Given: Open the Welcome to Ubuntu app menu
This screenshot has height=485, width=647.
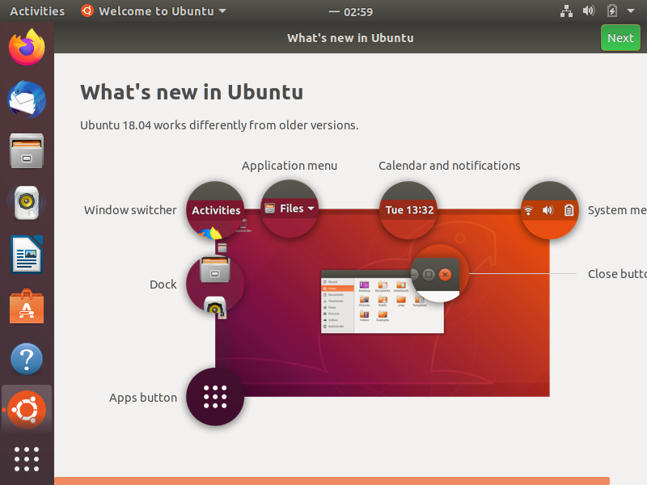Looking at the screenshot, I should [154, 11].
